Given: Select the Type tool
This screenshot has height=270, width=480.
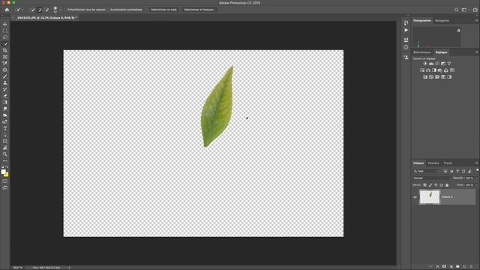Looking at the screenshot, I should tap(5, 128).
